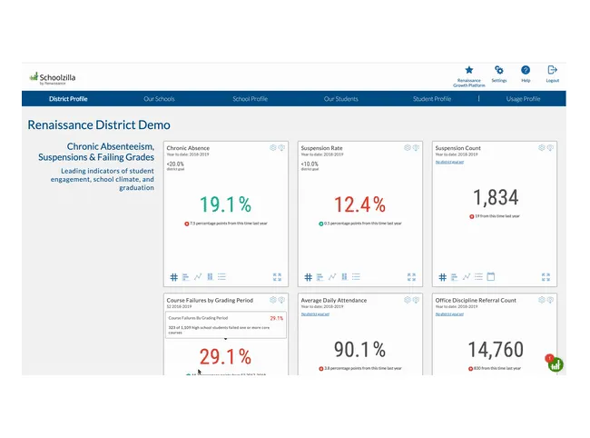Open Help question mark icon

pos(526,70)
